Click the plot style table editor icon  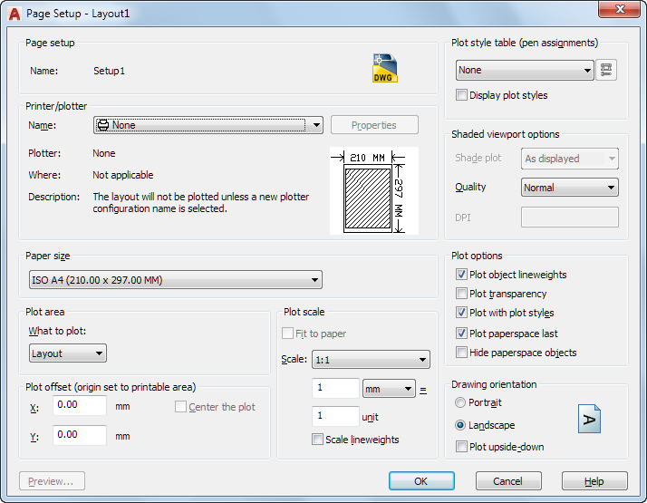point(607,70)
